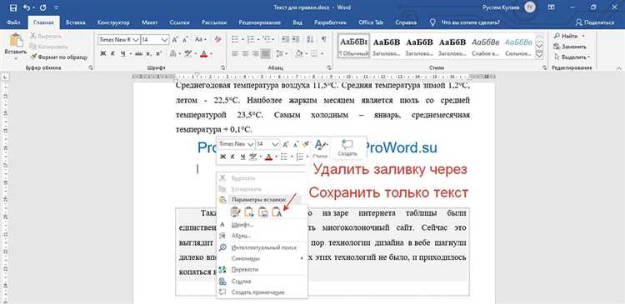This screenshot has width=625, height=304.
Task: Click the large Вставить paste icon in the ribbon
Action: tap(16, 41)
